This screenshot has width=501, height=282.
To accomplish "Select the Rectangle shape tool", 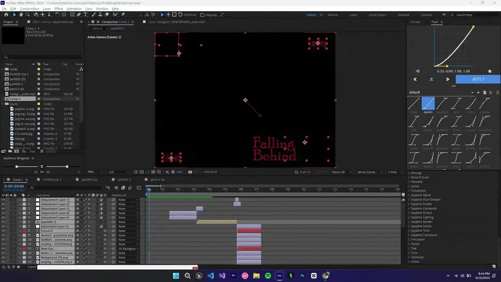I will 72,15.
